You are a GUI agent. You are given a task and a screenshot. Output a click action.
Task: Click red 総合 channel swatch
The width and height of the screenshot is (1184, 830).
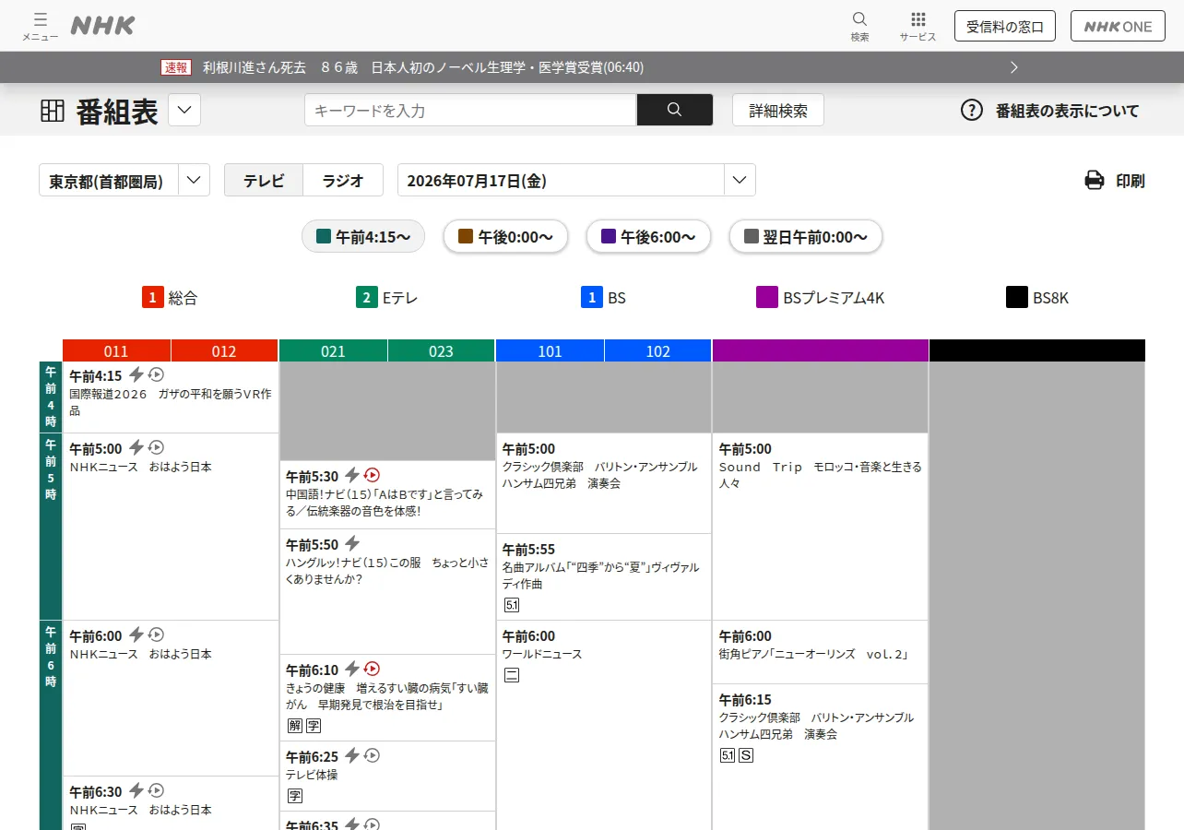click(153, 297)
